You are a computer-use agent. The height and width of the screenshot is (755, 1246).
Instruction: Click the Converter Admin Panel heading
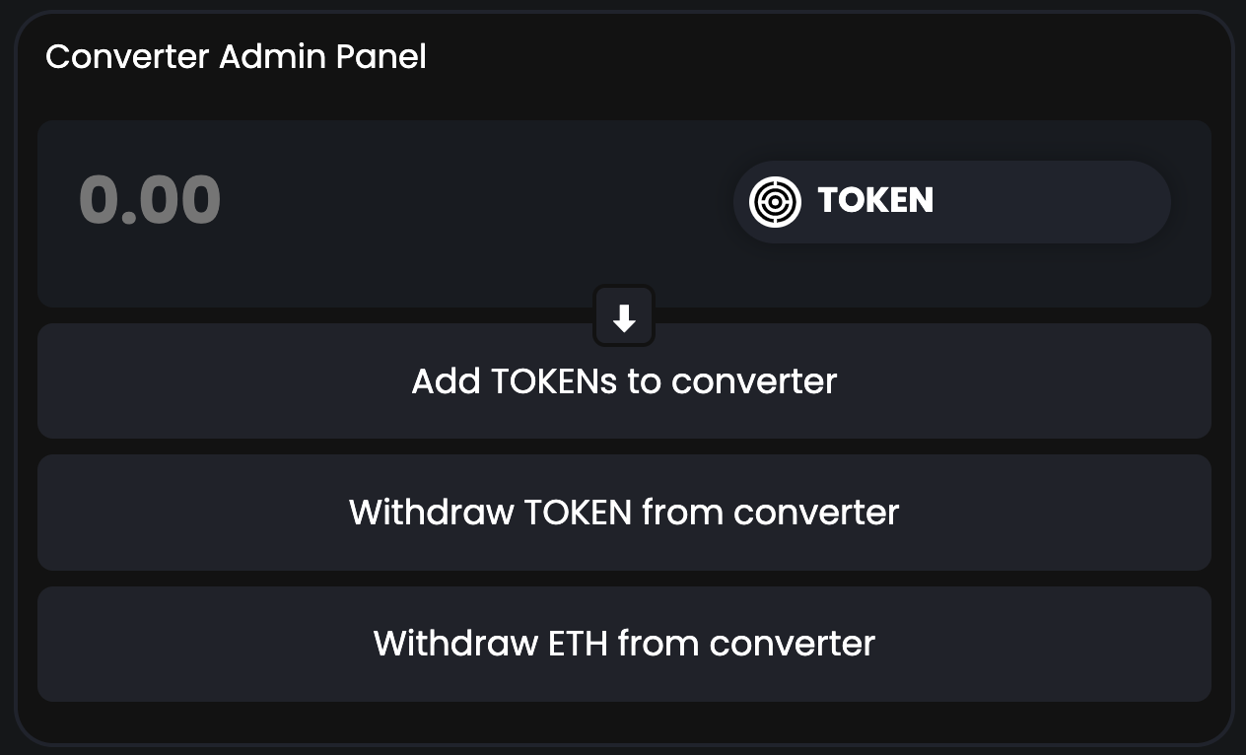tap(236, 56)
